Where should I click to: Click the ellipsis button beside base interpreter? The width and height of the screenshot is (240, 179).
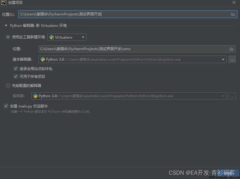click(232, 59)
